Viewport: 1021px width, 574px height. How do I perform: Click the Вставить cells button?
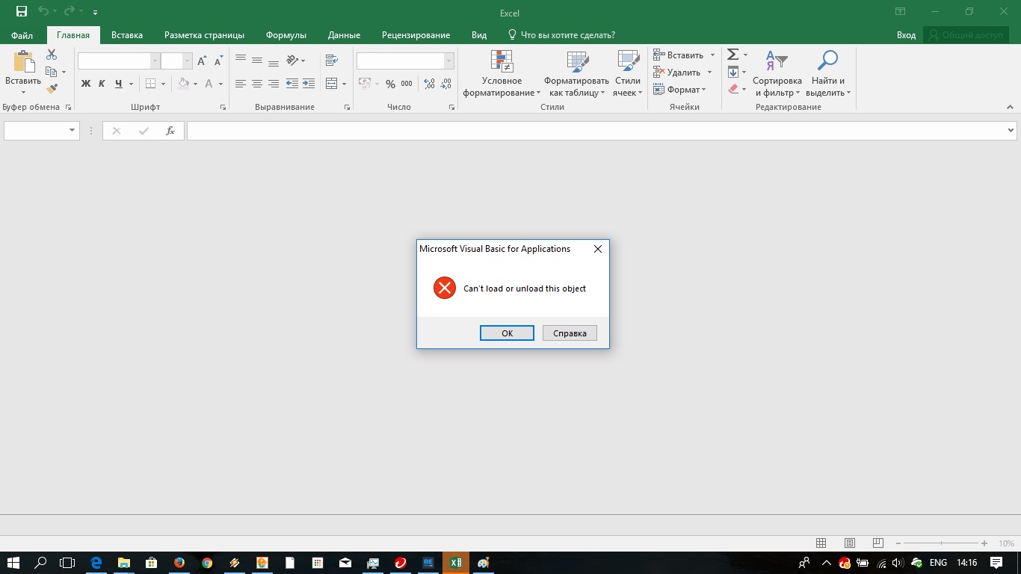tap(679, 55)
